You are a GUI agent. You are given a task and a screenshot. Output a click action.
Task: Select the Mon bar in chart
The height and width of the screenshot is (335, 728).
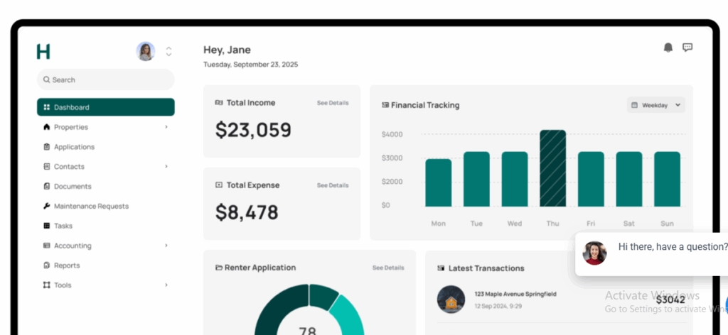point(438,182)
